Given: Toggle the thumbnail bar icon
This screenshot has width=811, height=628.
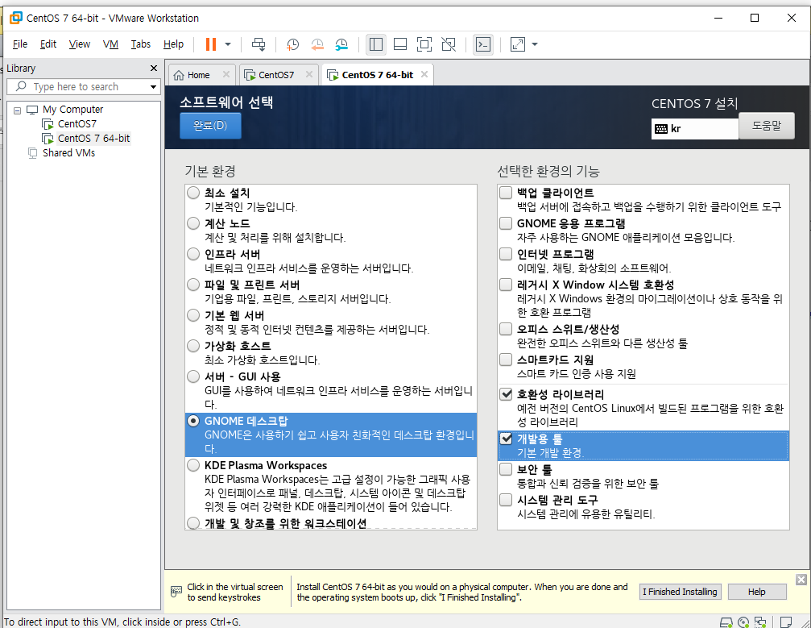Looking at the screenshot, I should [x=400, y=44].
